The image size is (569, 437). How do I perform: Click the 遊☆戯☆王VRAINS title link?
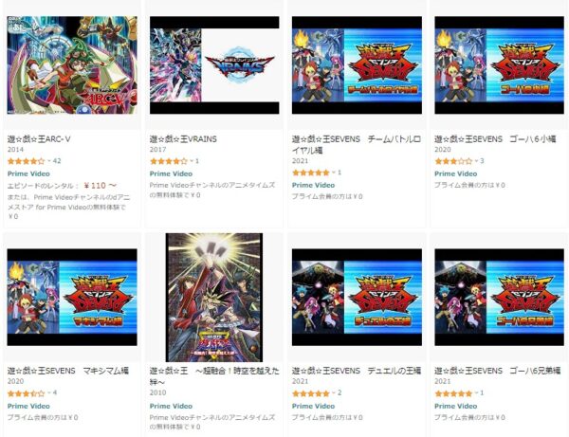click(x=183, y=139)
